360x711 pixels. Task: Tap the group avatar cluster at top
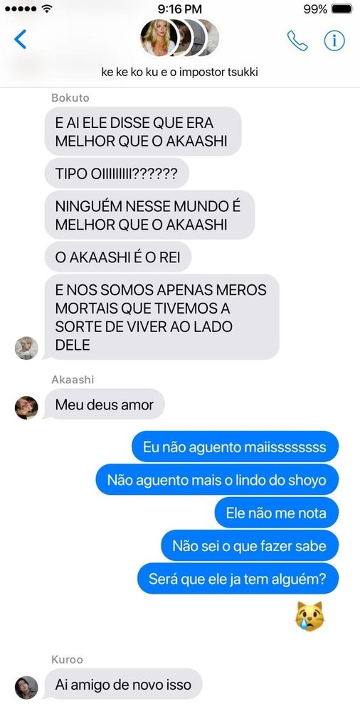(180, 38)
